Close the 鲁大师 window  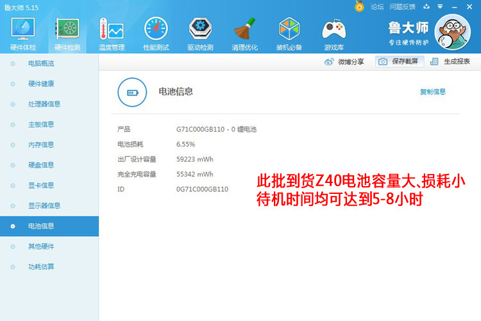tap(469, 6)
